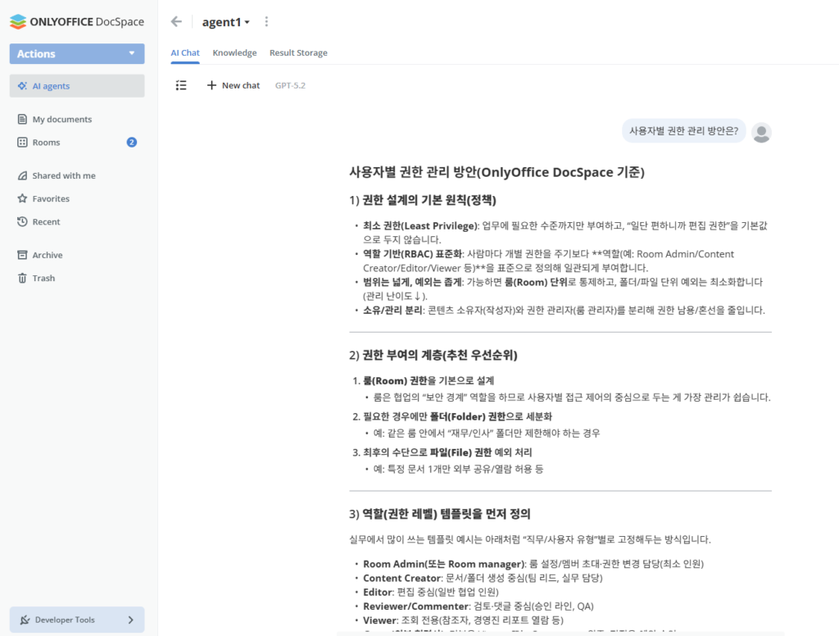839x636 pixels.
Task: Click the AI agents sparkle icon
Action: pos(22,86)
